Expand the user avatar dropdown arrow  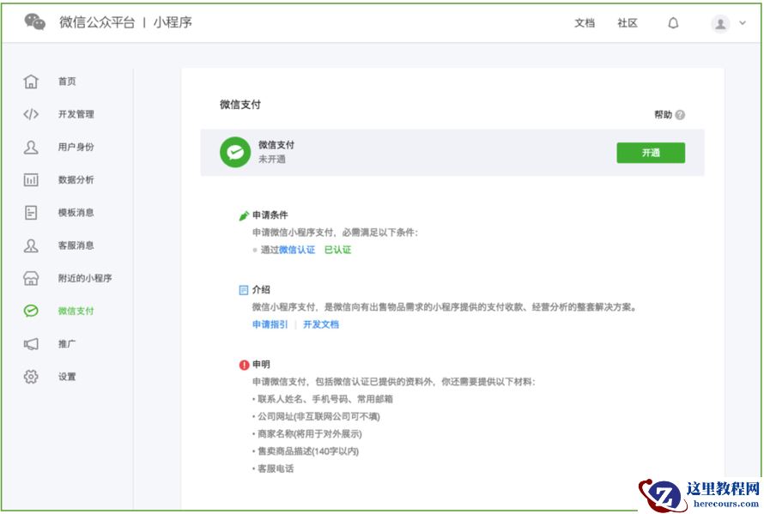click(743, 23)
